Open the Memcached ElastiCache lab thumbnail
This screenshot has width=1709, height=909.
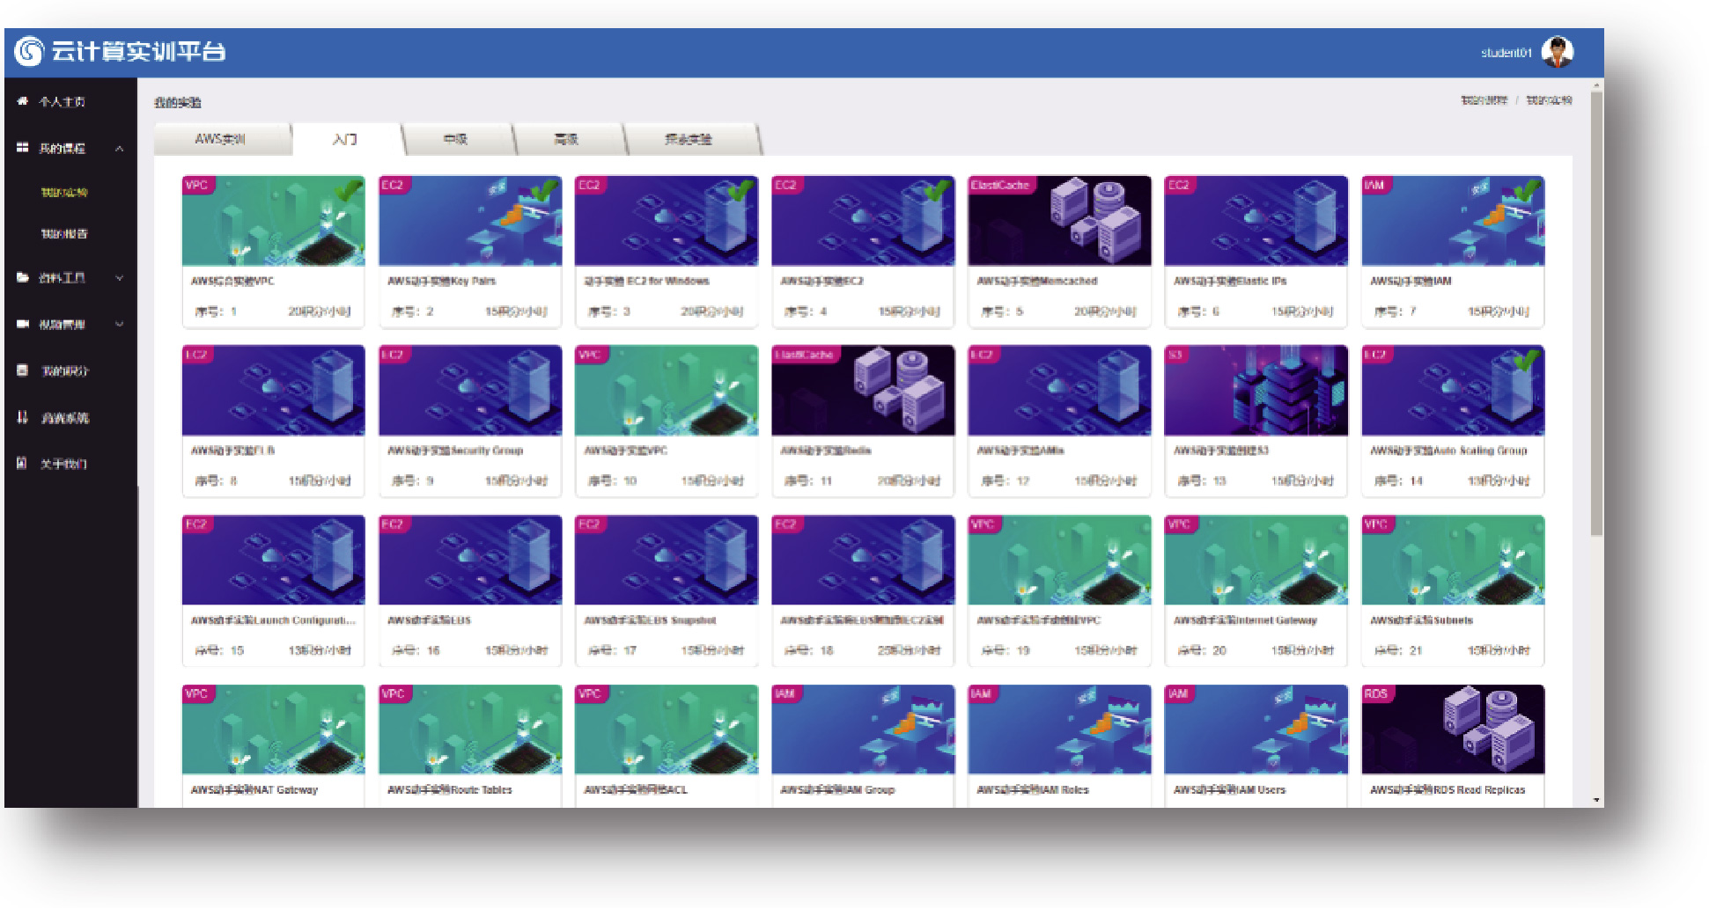[1059, 221]
